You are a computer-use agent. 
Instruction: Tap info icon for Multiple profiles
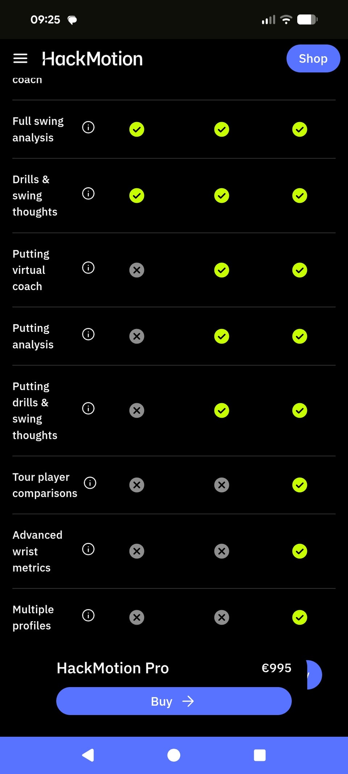coord(88,615)
